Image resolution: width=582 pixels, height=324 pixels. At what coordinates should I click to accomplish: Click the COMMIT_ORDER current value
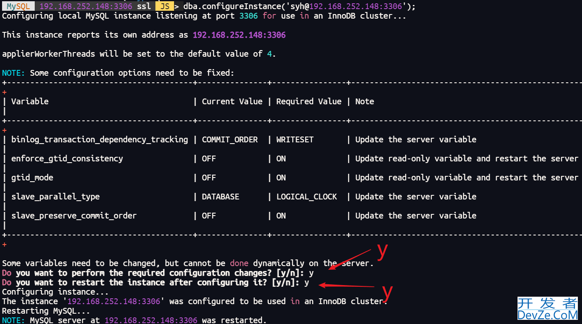230,139
